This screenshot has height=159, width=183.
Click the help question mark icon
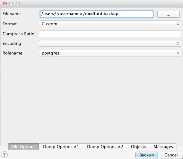click(x=4, y=155)
